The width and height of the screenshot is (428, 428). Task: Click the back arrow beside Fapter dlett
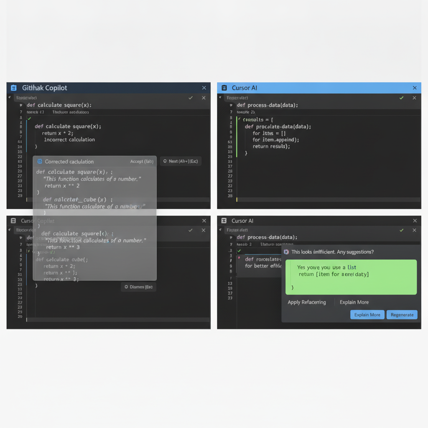(220, 230)
